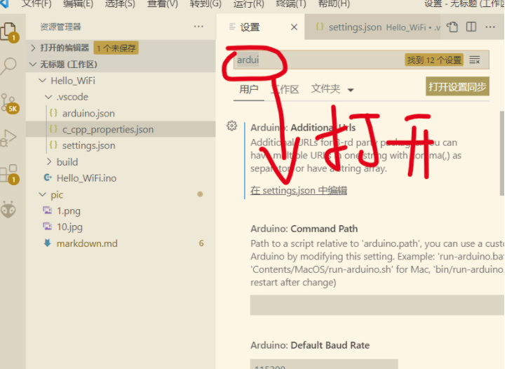
Task: Click the arduino.json file icon
Action: [x=53, y=113]
